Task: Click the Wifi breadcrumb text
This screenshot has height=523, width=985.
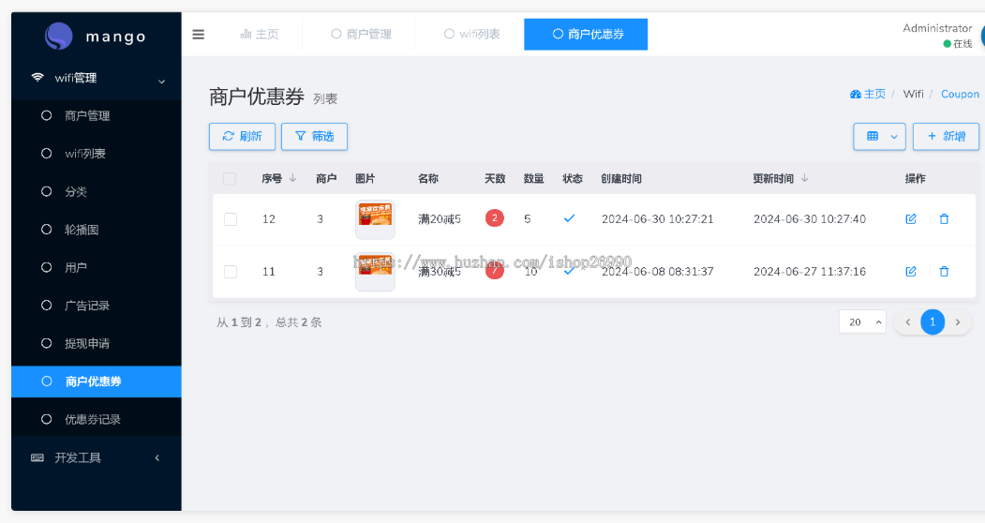Action: (914, 95)
